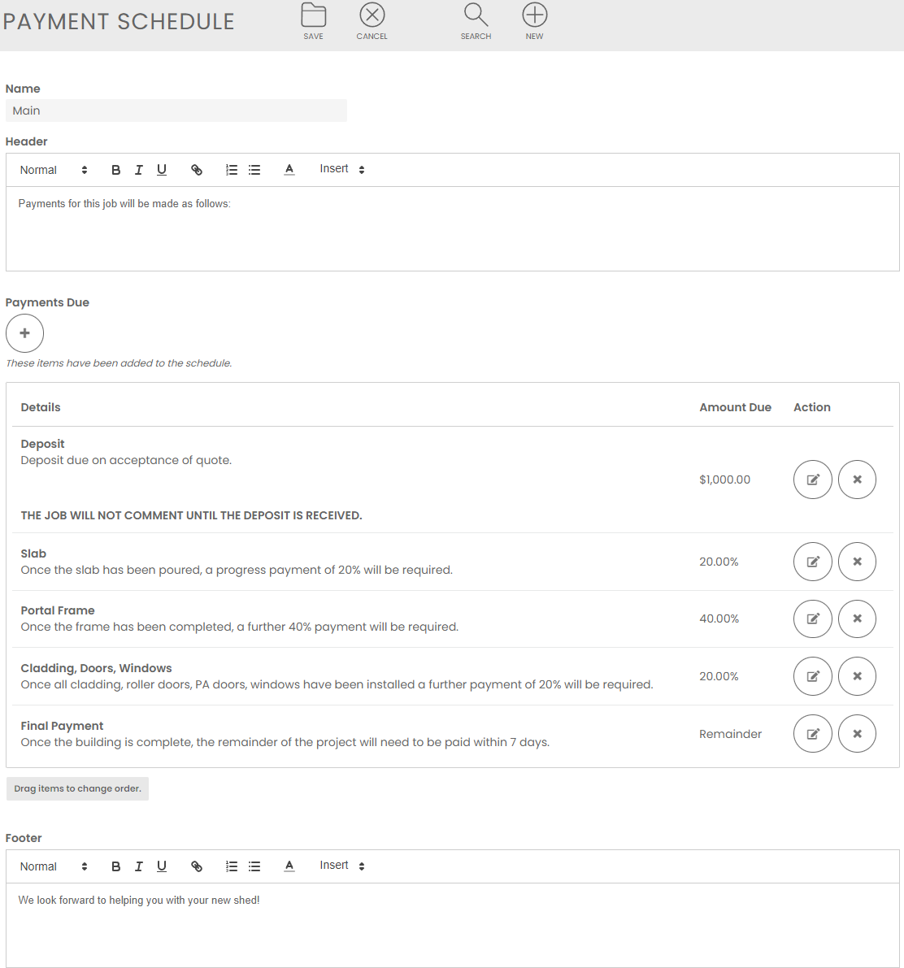904x968 pixels.
Task: Delete the Slab payment item
Action: [x=857, y=562]
